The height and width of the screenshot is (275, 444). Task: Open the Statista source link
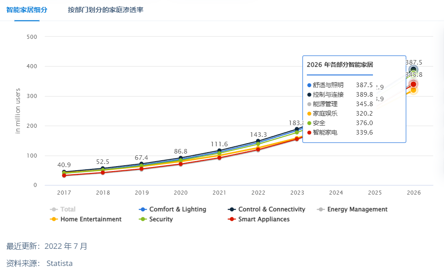[59, 263]
